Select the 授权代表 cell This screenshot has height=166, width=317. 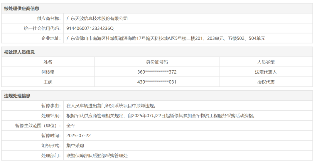click(x=266, y=82)
